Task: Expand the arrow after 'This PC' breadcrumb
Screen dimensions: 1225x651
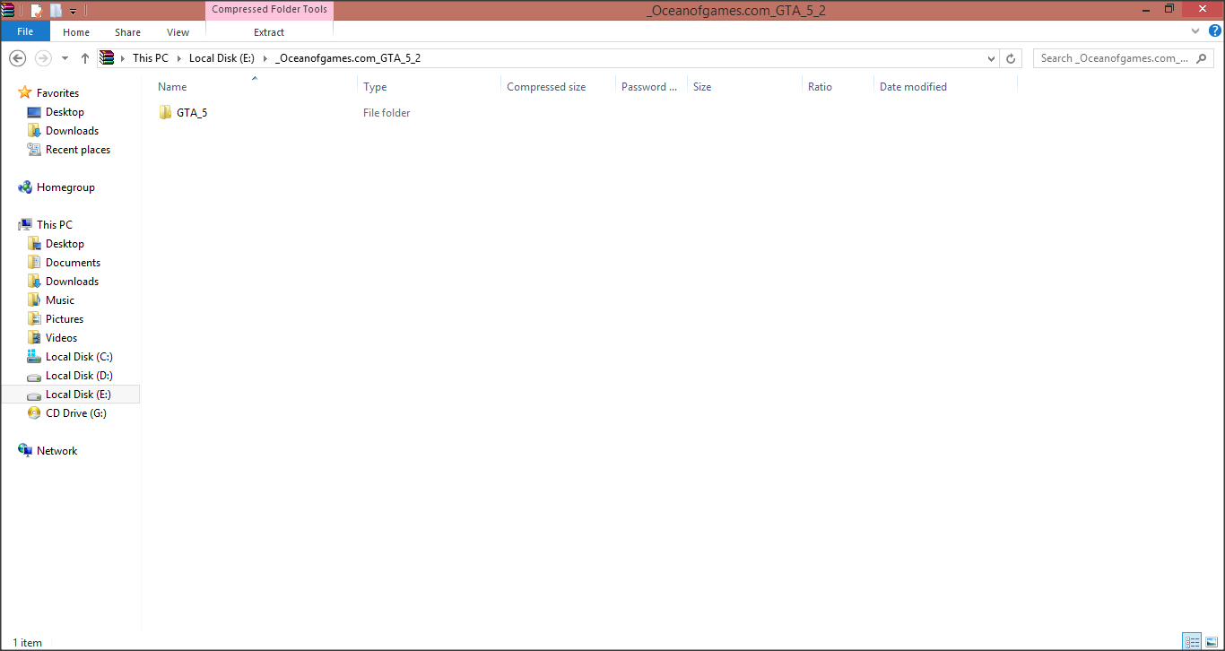Action: click(x=178, y=58)
